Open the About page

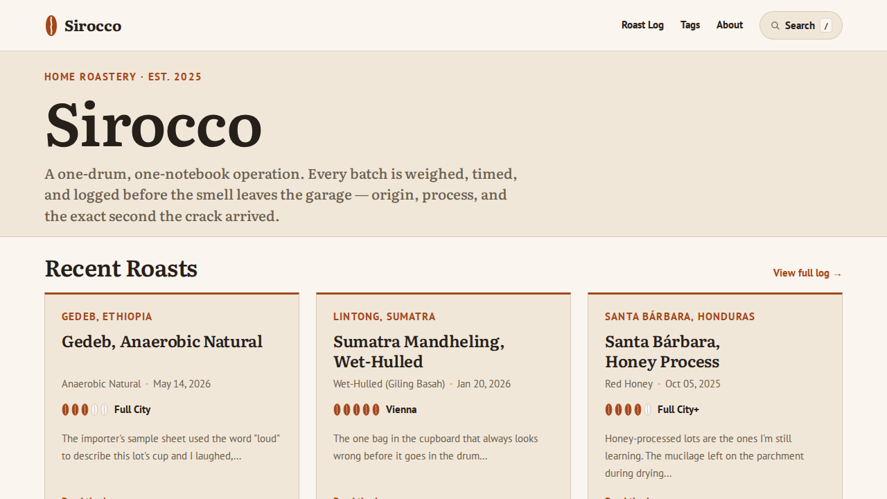click(x=730, y=25)
